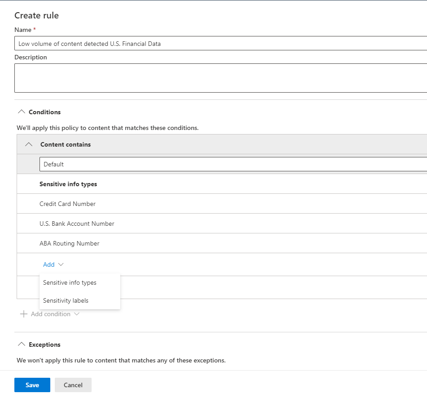Open the Add condition dropdown
Screen dimensions: 427x398
(x=50, y=314)
